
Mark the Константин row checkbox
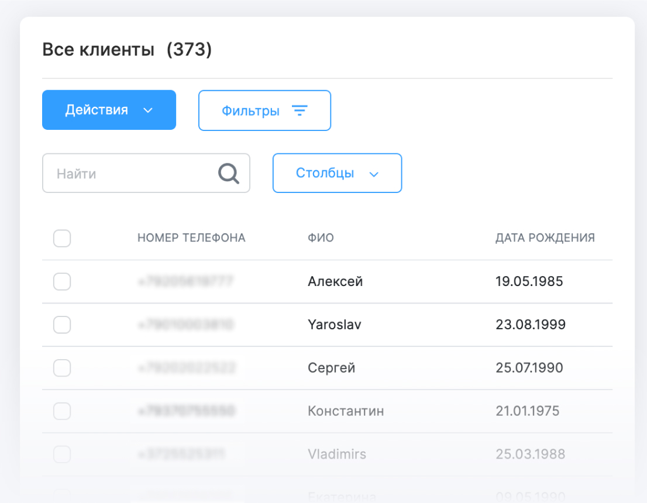(x=62, y=411)
